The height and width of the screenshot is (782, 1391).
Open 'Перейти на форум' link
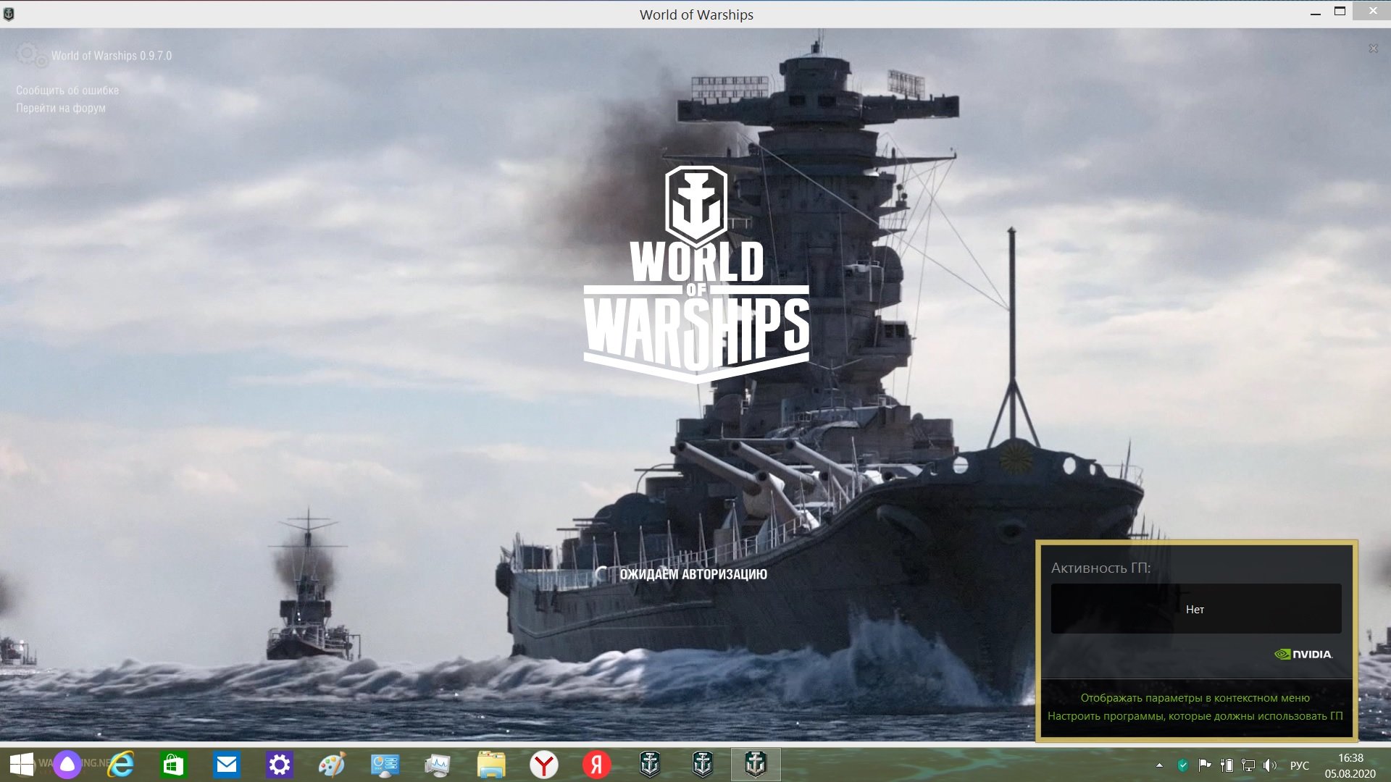coord(61,108)
